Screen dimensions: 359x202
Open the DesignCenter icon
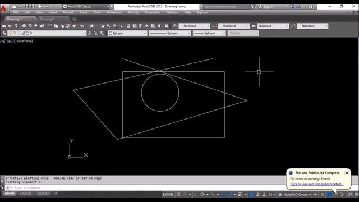[135, 26]
